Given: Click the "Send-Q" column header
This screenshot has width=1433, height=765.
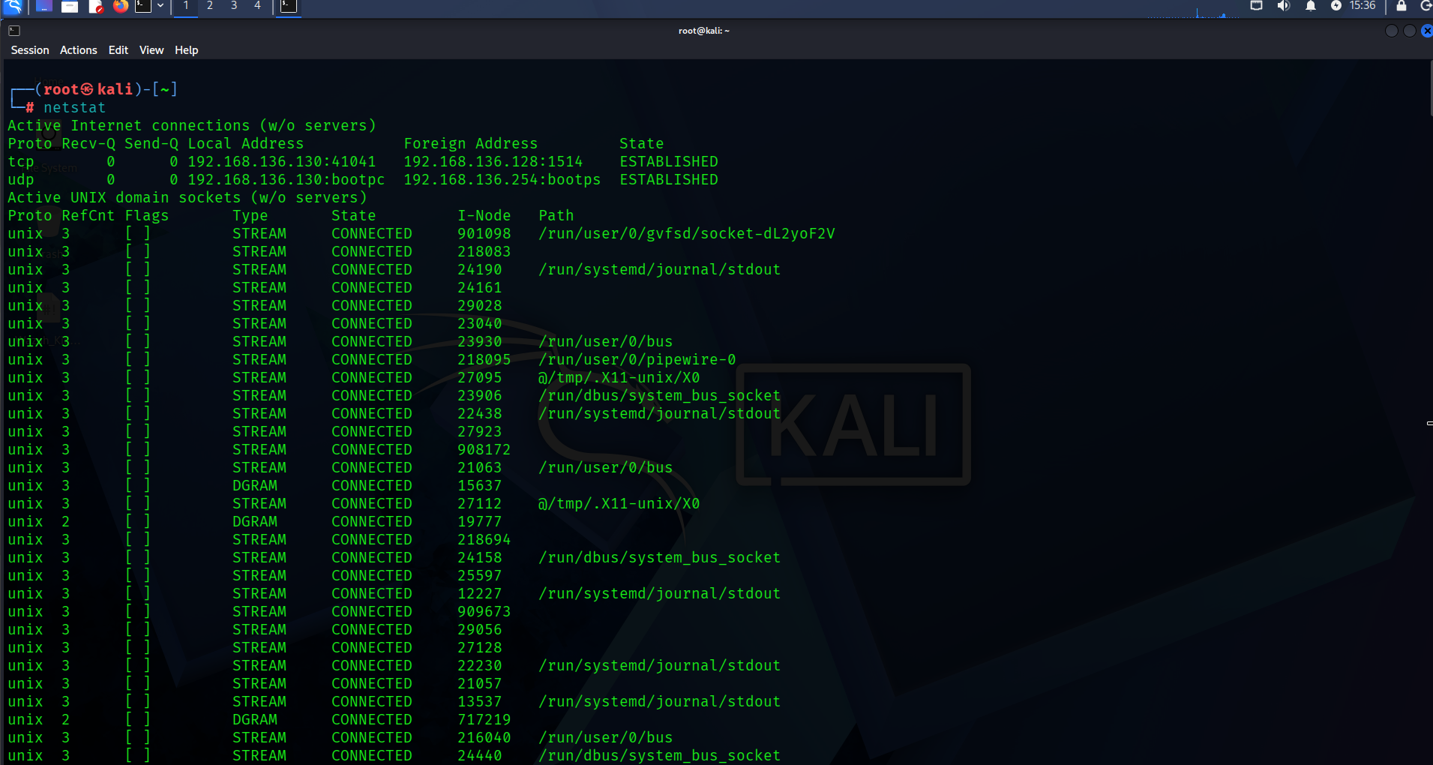Looking at the screenshot, I should 151,144.
